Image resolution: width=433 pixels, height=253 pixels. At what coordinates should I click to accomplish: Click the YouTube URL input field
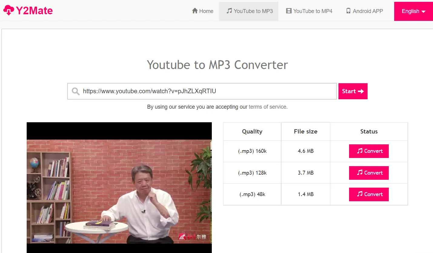pos(202,91)
